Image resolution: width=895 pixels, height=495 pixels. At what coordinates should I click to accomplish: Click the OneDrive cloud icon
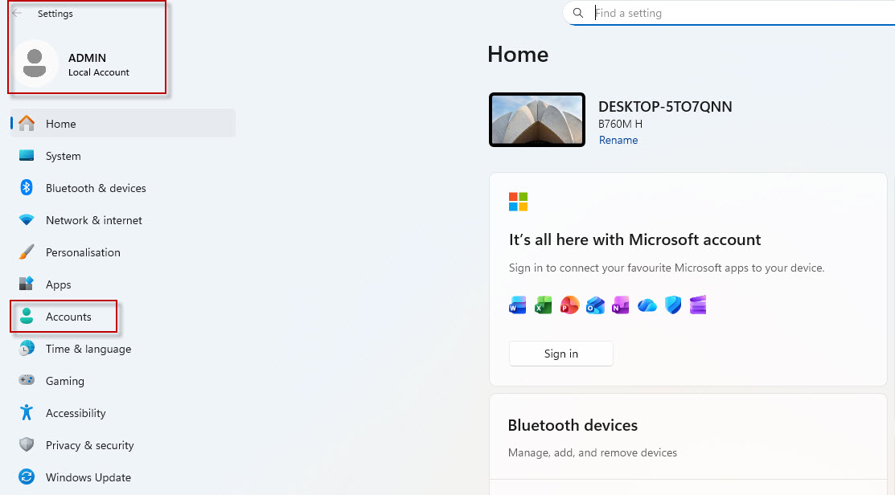[647, 305]
